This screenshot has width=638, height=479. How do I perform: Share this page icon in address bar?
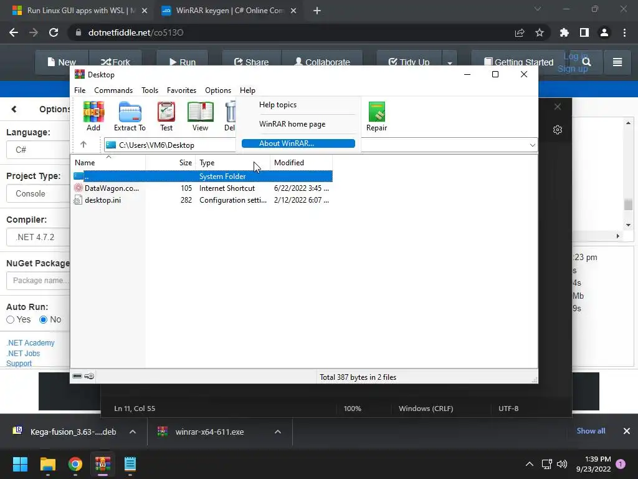point(520,32)
